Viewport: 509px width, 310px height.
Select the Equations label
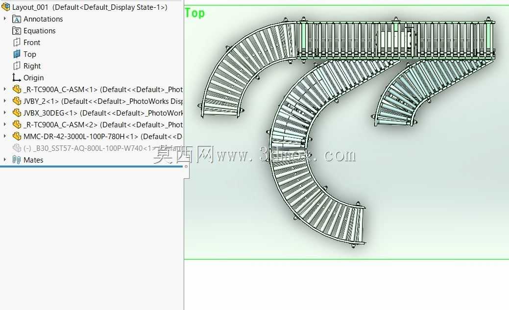click(40, 31)
